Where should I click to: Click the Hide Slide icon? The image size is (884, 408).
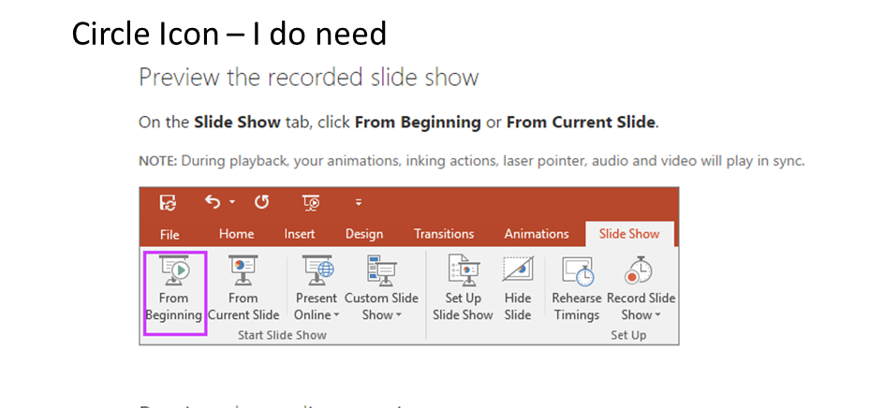coord(518,270)
